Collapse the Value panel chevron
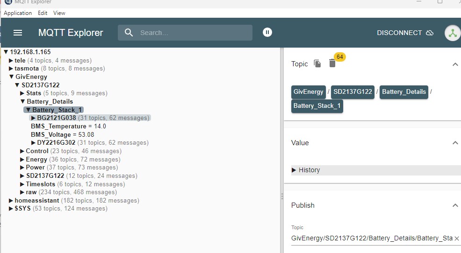 455,143
